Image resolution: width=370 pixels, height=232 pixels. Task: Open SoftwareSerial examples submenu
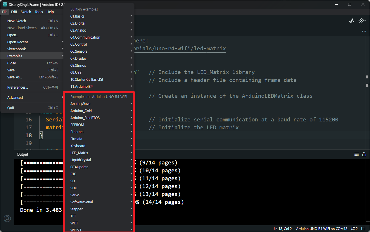[99, 202]
